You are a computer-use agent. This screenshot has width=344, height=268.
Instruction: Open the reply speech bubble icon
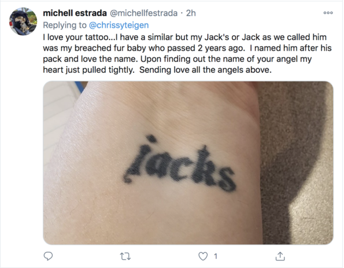[x=48, y=256]
